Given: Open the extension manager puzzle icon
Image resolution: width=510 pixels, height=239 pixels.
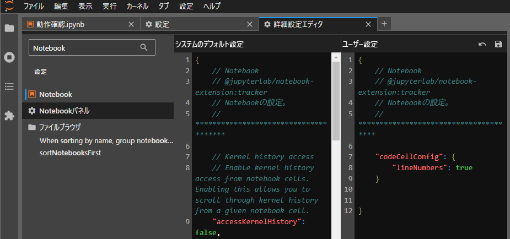Looking at the screenshot, I should (9, 115).
